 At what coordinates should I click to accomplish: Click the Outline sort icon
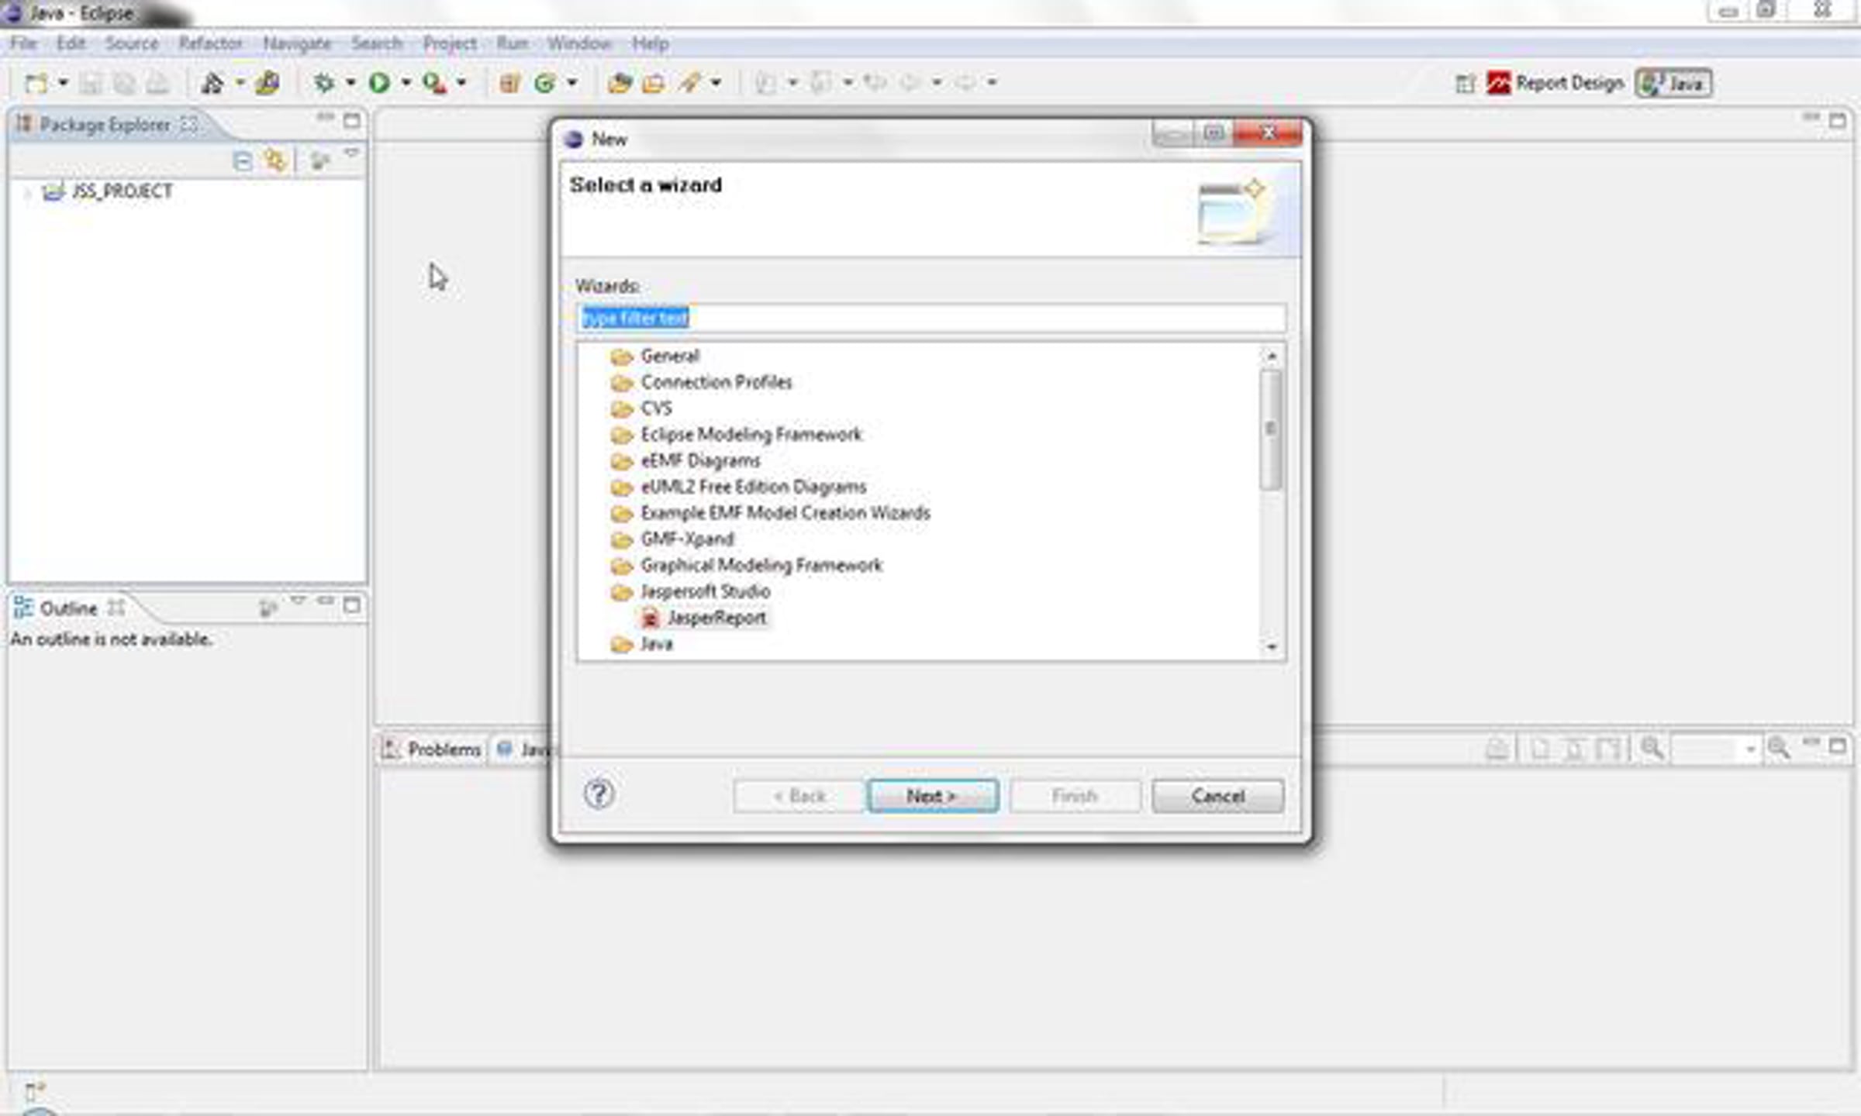pos(268,608)
